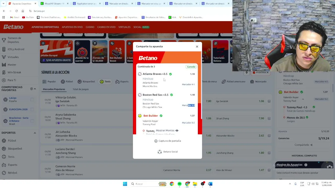335x188 pixels.
Task: Open Historial Completo in the betslip
Action: pyautogui.click(x=304, y=156)
